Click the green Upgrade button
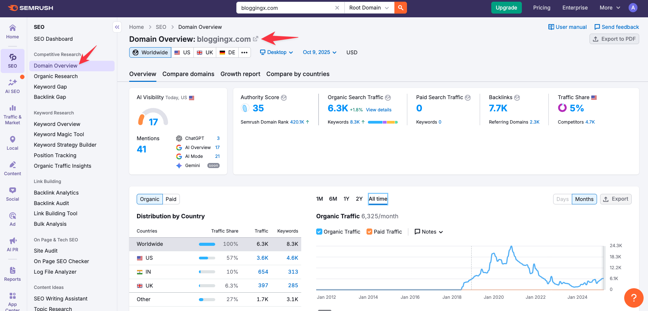648x311 pixels. point(506,8)
